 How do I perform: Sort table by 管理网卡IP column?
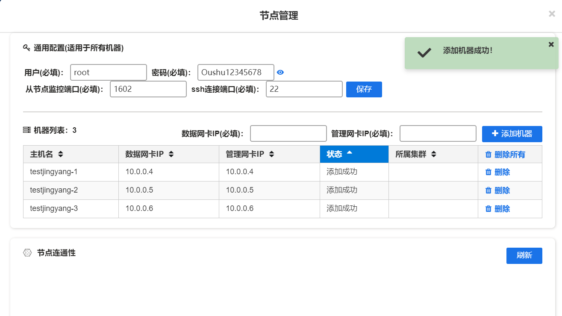click(271, 154)
